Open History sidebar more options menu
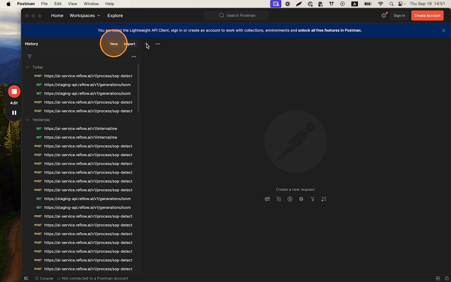Image resolution: width=451 pixels, height=282 pixels. tap(134, 57)
